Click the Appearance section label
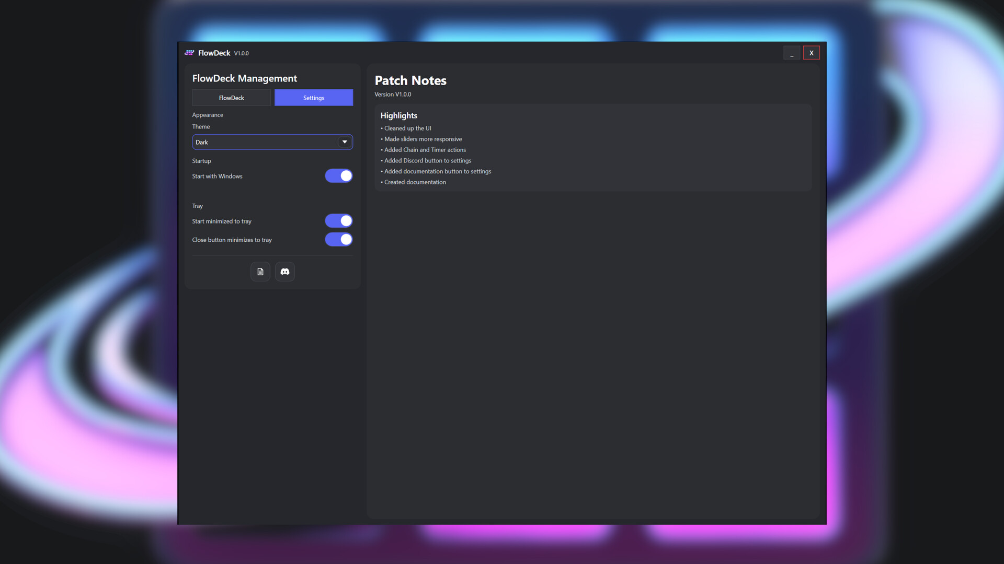This screenshot has width=1004, height=564. point(208,115)
